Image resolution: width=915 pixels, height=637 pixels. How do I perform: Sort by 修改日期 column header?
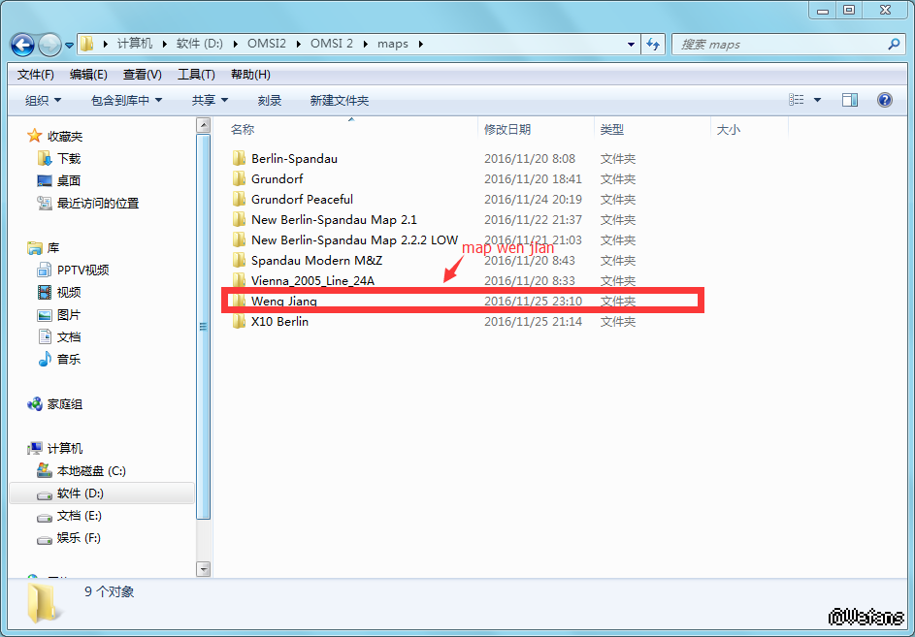pos(507,130)
